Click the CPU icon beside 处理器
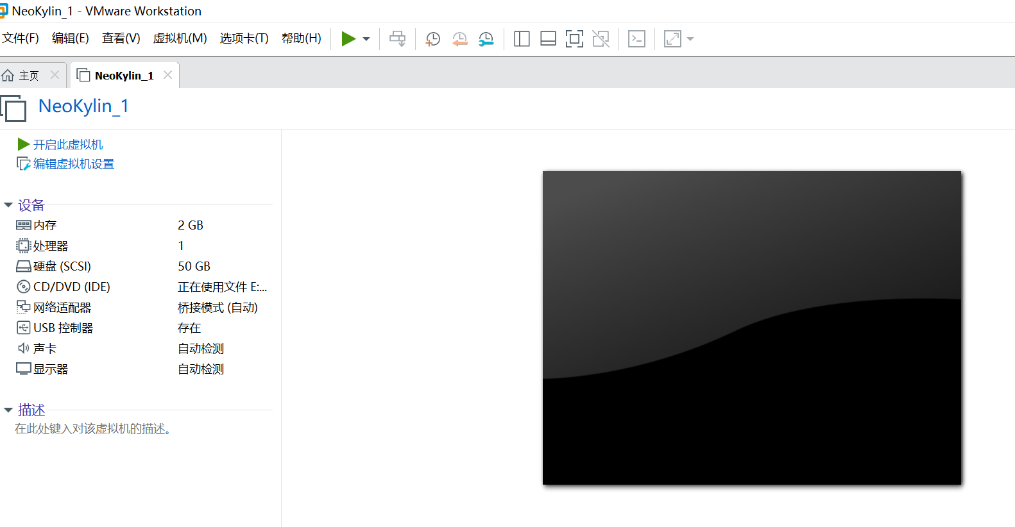1015x527 pixels. click(24, 246)
